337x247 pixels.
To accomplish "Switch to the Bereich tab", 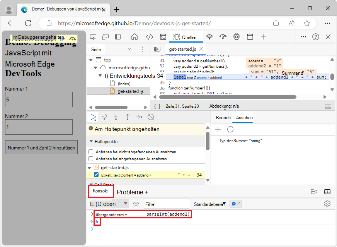I will coord(223,118).
